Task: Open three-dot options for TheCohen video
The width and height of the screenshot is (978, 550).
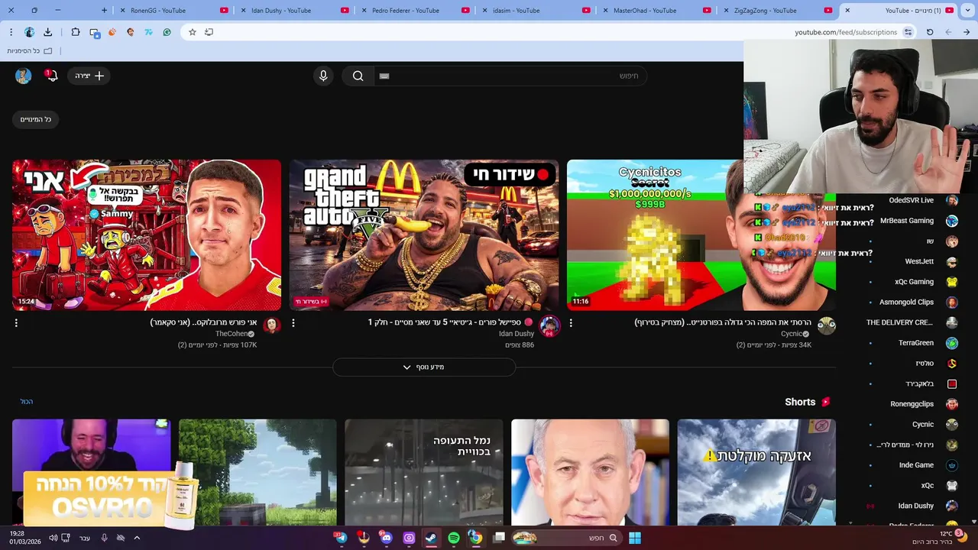Action: [16, 322]
